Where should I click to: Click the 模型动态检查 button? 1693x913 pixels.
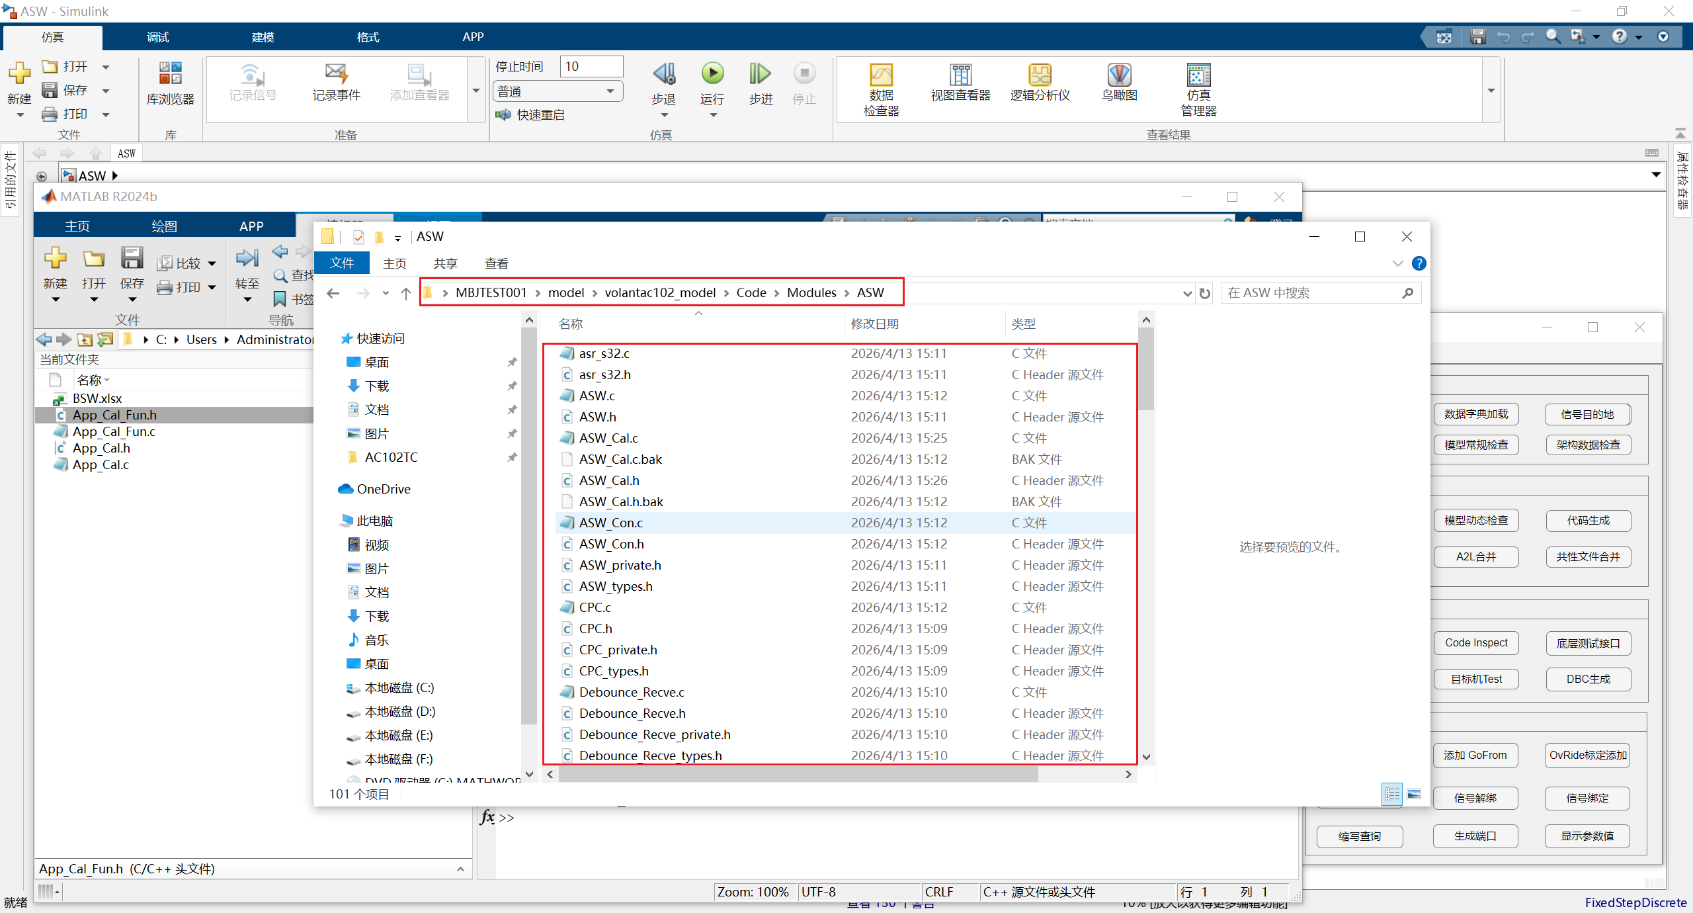[1475, 521]
